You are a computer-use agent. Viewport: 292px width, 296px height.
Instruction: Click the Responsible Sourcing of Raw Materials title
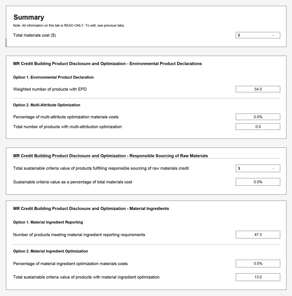110,156
